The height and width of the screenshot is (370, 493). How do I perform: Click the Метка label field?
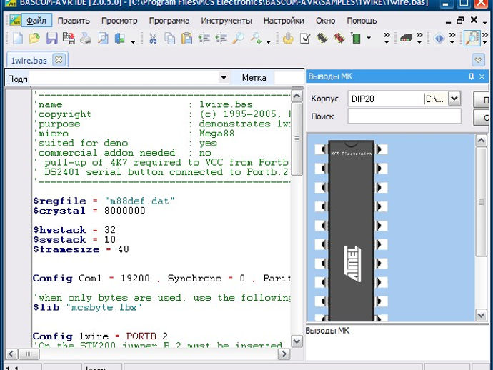pyautogui.click(x=289, y=78)
